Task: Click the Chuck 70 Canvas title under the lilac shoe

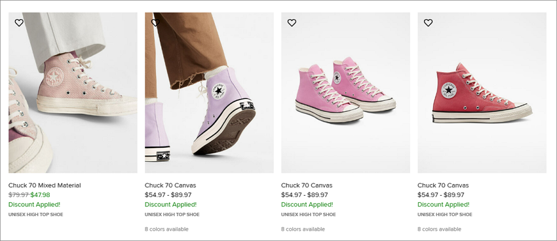Action: point(170,185)
